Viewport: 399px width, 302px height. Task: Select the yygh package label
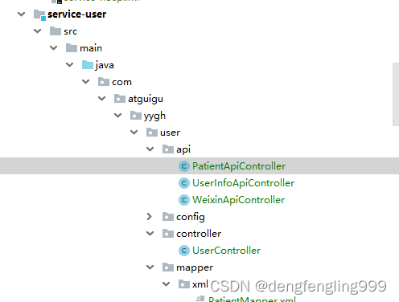(x=154, y=116)
